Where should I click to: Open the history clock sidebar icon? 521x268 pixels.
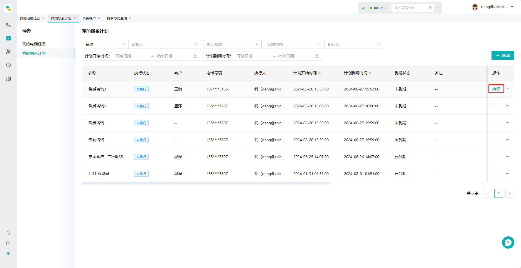8,65
